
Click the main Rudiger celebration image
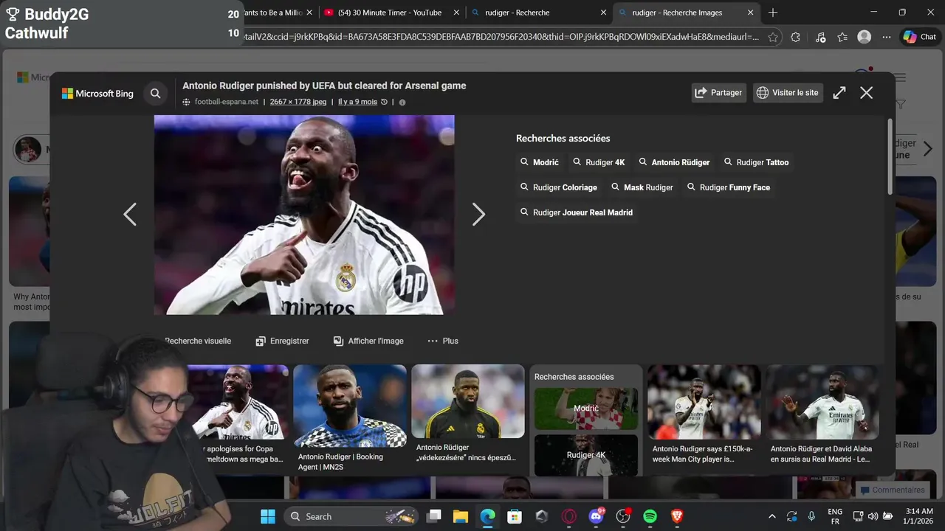point(304,215)
